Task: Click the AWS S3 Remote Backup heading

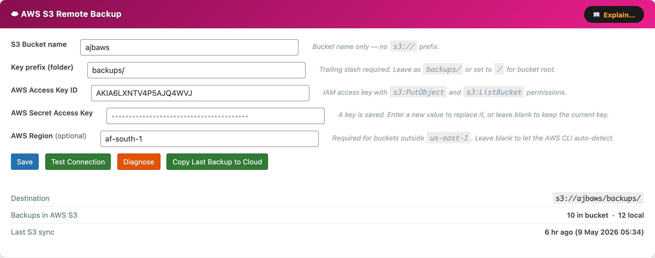Action: click(71, 14)
